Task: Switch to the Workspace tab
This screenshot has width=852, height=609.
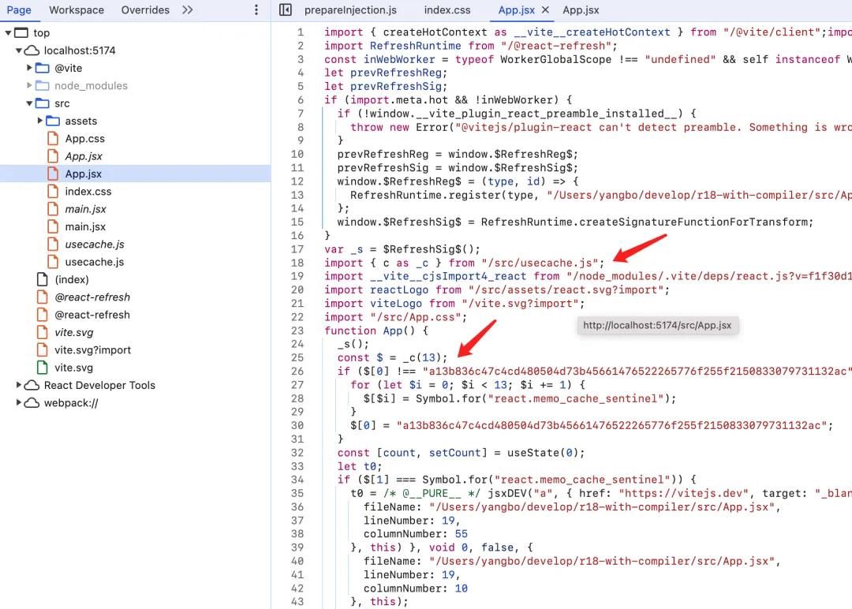Action: [x=76, y=9]
